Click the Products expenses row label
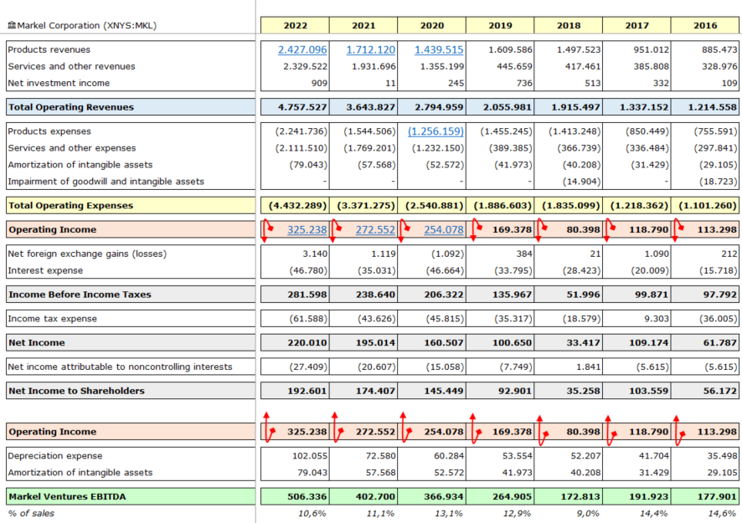This screenshot has width=742, height=523. tap(49, 131)
